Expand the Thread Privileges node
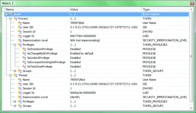The width and height of the screenshot is (196, 113). (x=15, y=102)
